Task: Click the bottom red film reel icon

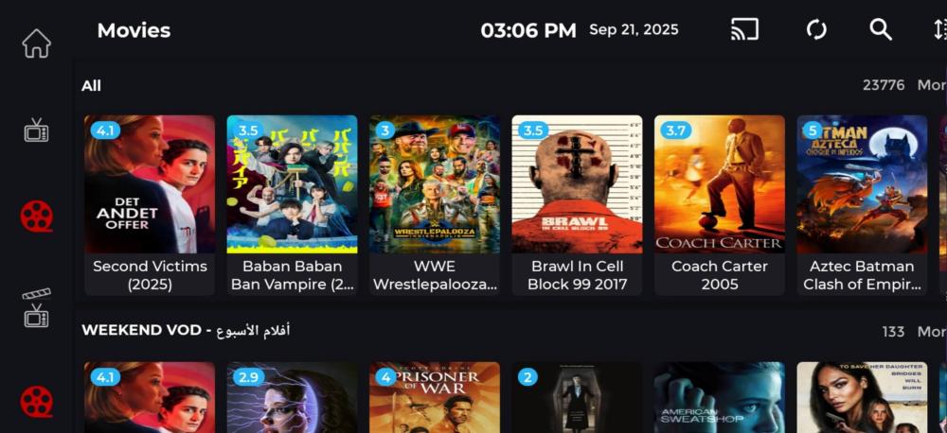Action: pyautogui.click(x=37, y=402)
